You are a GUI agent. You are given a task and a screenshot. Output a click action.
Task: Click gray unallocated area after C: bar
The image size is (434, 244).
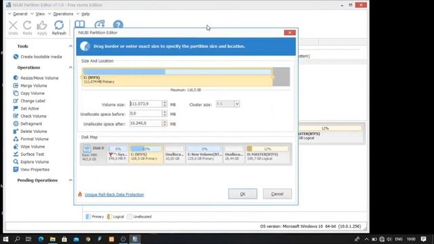click(281, 77)
